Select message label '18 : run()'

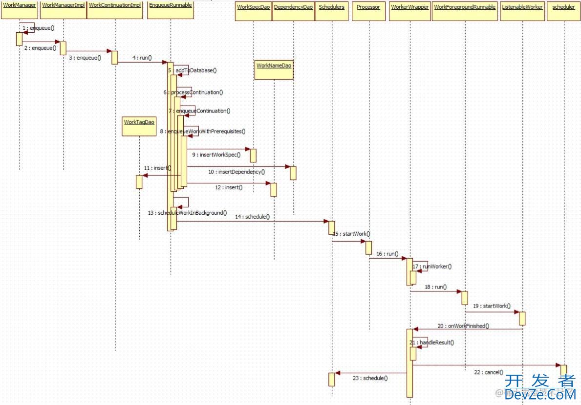pos(436,287)
